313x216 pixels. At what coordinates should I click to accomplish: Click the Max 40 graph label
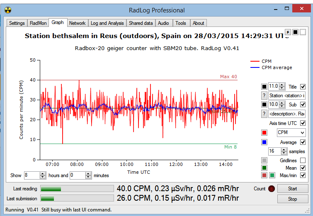228,77
